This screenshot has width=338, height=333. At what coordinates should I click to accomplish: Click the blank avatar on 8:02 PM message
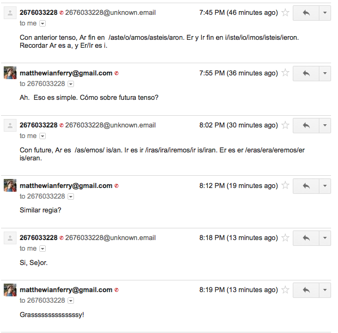[10, 125]
